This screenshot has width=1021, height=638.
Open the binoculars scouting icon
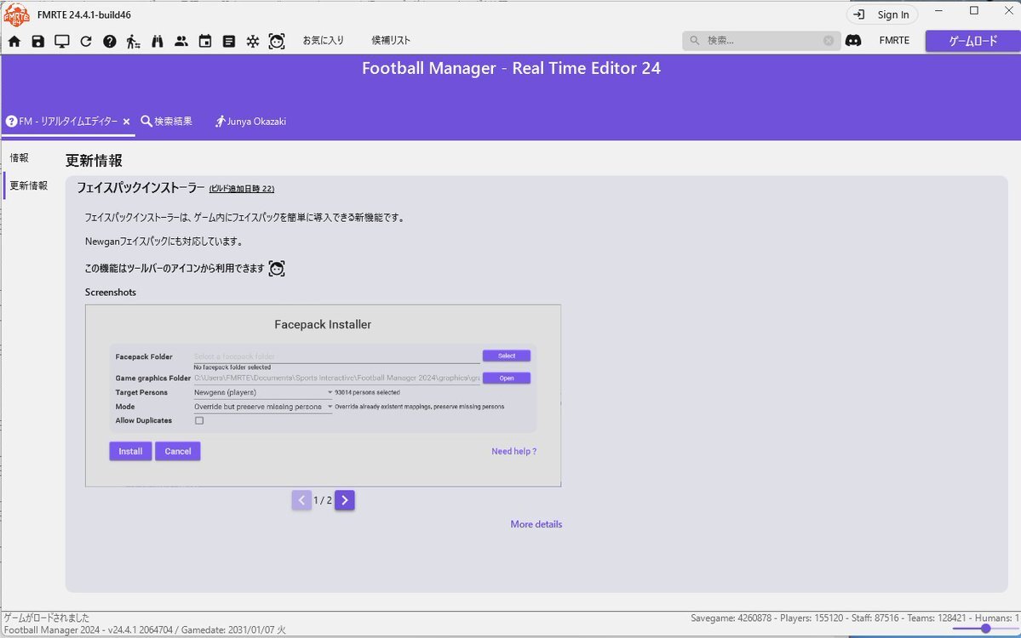pyautogui.click(x=157, y=41)
